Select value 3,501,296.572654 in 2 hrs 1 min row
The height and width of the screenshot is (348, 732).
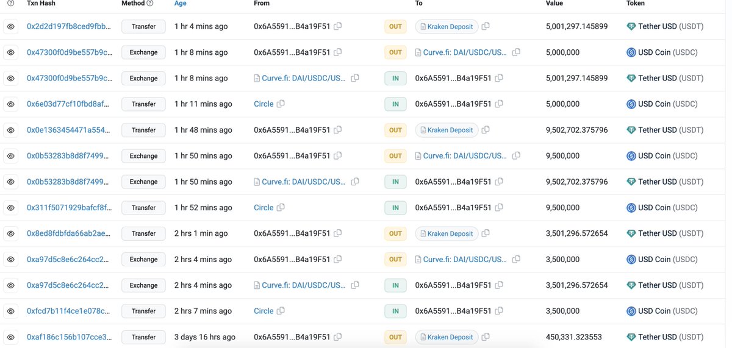[x=576, y=233]
